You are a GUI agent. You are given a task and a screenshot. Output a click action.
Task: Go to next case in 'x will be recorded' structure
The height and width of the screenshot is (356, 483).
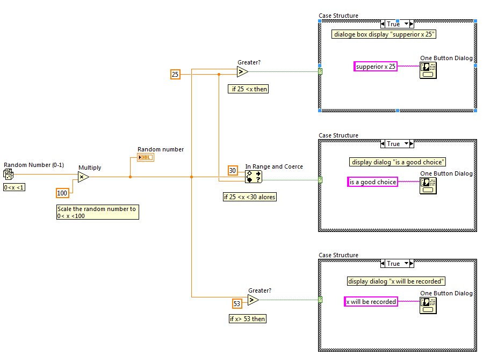(x=412, y=263)
